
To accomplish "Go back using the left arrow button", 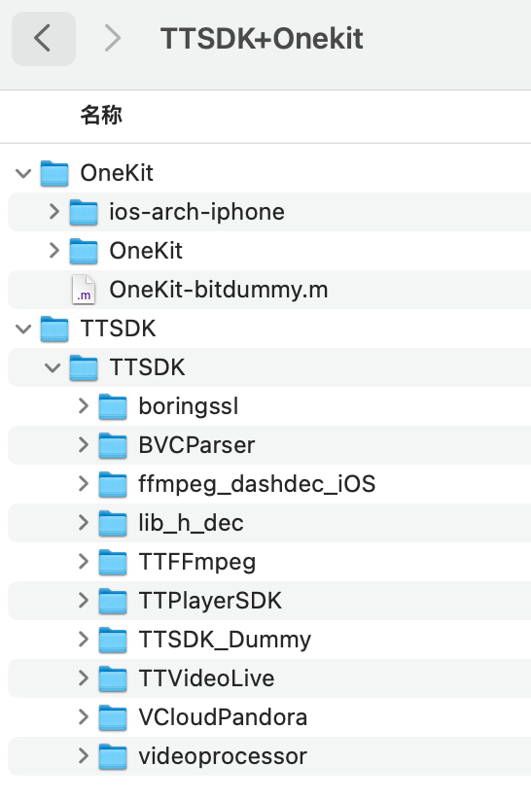I will (44, 39).
